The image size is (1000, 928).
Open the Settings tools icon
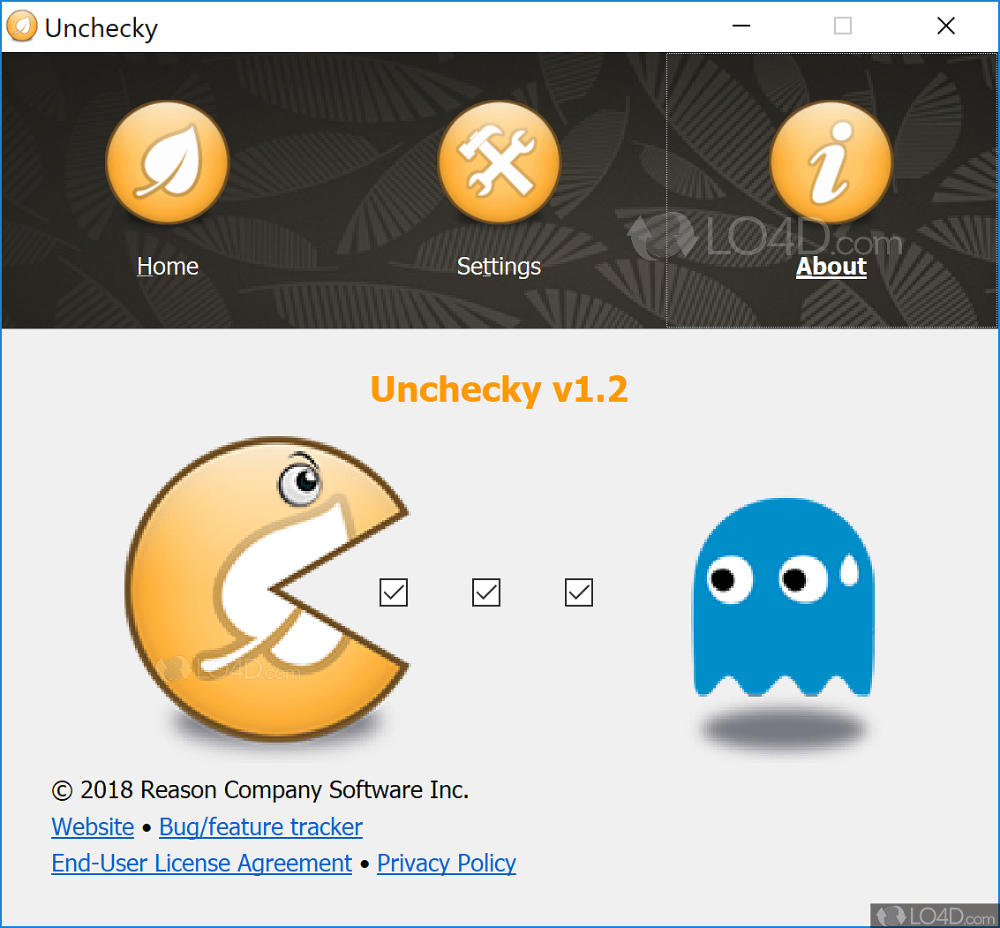(x=500, y=162)
